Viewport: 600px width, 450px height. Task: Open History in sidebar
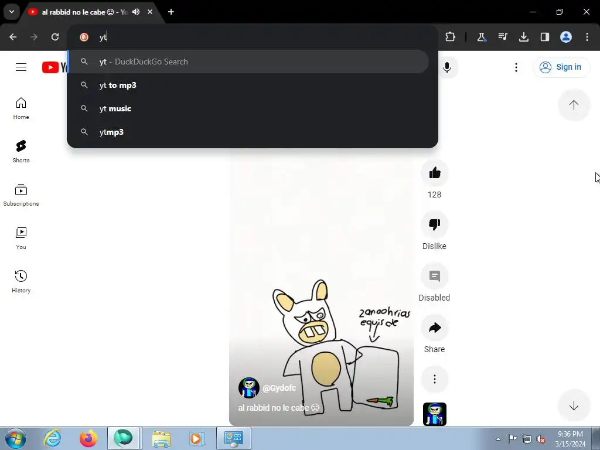[x=21, y=282]
